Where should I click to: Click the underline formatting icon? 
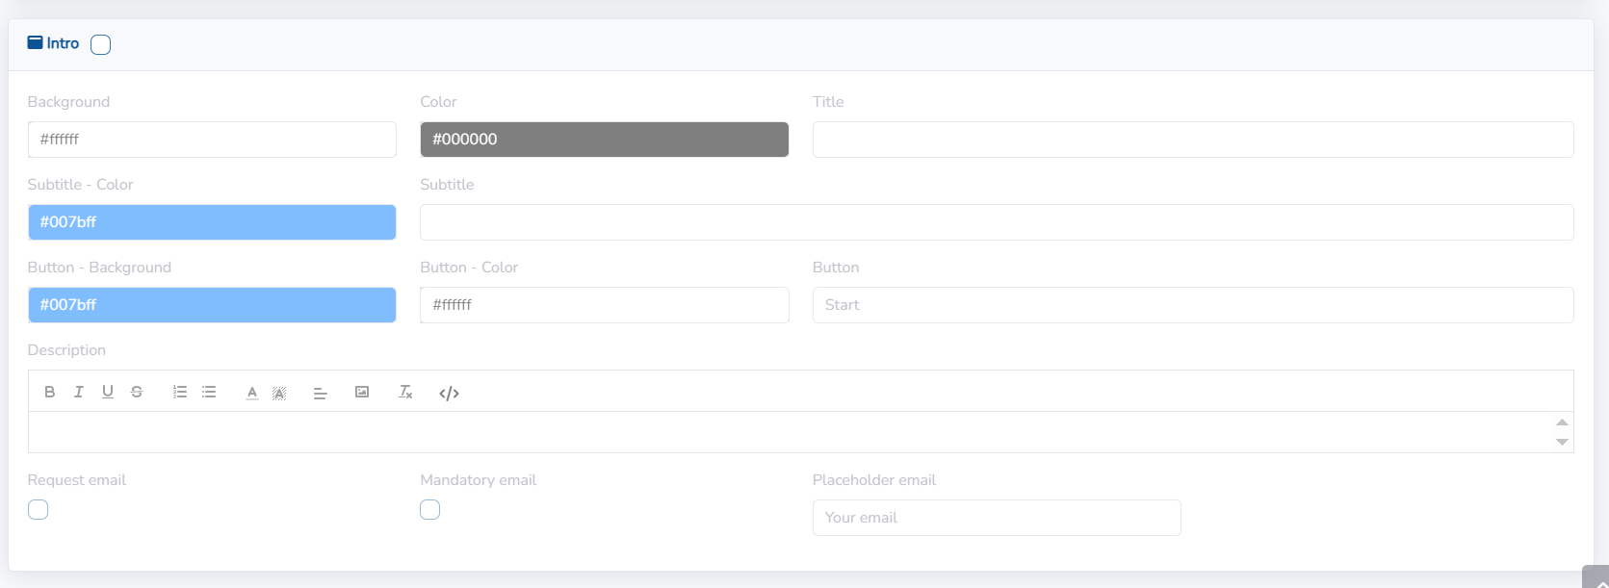(x=108, y=392)
